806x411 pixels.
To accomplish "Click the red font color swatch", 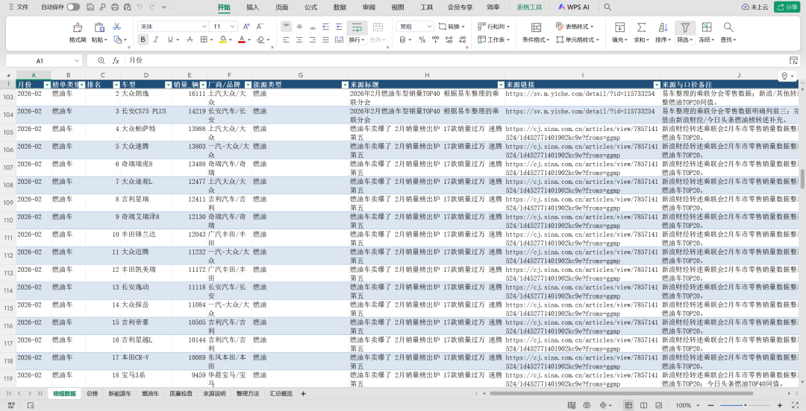I will (241, 39).
